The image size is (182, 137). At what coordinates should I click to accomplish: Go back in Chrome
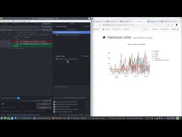coord(93,25)
